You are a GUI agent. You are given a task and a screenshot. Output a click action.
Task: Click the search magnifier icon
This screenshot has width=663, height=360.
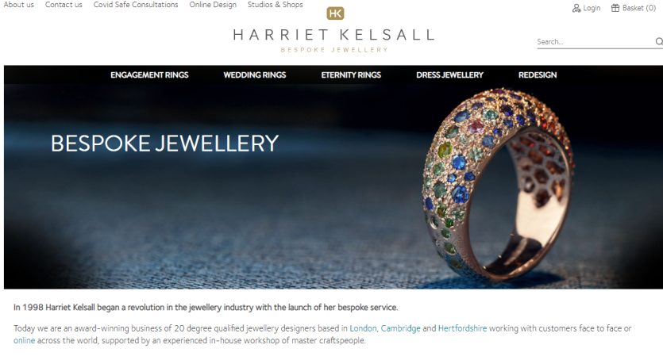(x=659, y=41)
